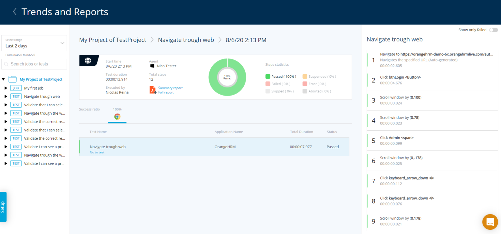The height and width of the screenshot is (234, 501).
Task: Click the back arrow beside Trends and Reports
Action: (x=14, y=11)
